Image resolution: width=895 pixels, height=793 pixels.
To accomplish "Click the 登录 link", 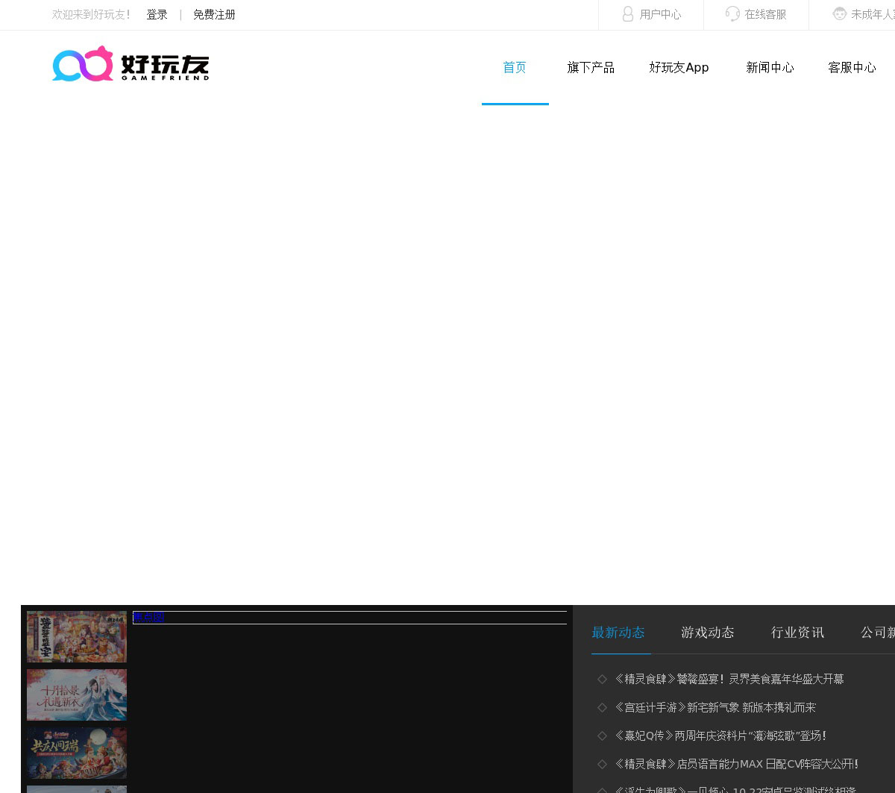I will click(157, 15).
